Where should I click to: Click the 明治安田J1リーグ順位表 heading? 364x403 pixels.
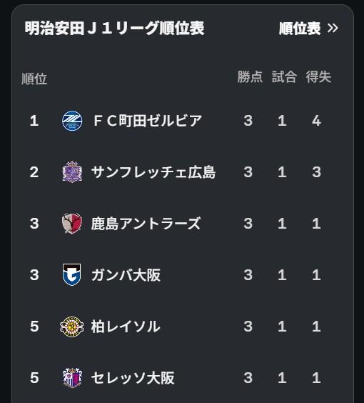coord(114,28)
